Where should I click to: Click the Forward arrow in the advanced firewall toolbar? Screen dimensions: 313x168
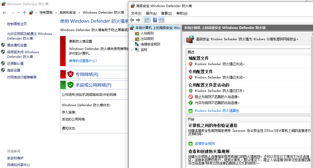click(138, 20)
